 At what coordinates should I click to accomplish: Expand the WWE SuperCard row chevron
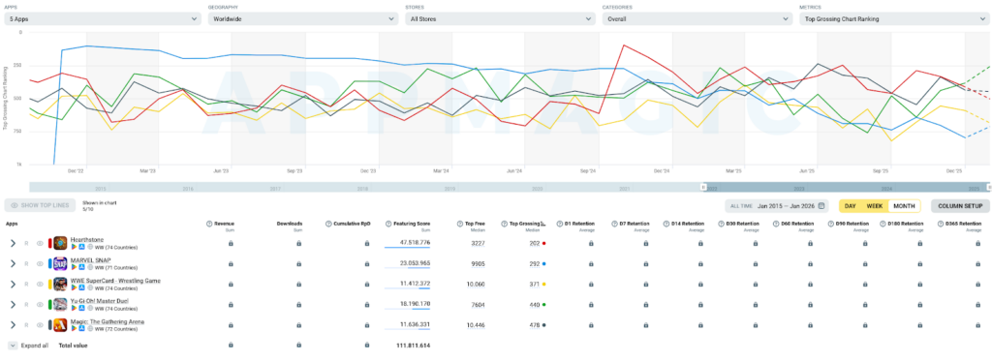(13, 284)
